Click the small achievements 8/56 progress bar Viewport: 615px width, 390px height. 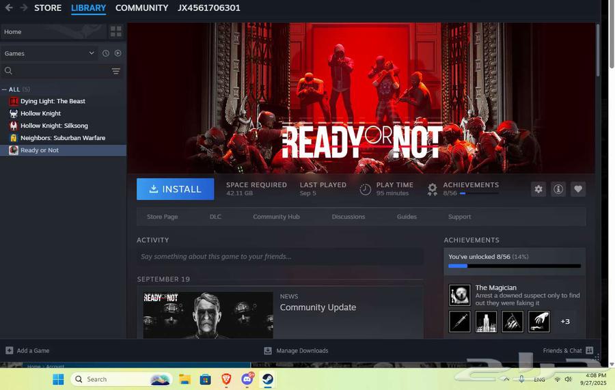tap(479, 193)
